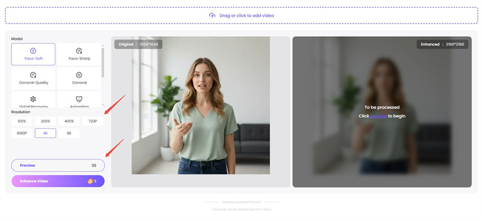482x222 pixels.
Task: Click the upload cloud icon
Action: click(x=212, y=16)
